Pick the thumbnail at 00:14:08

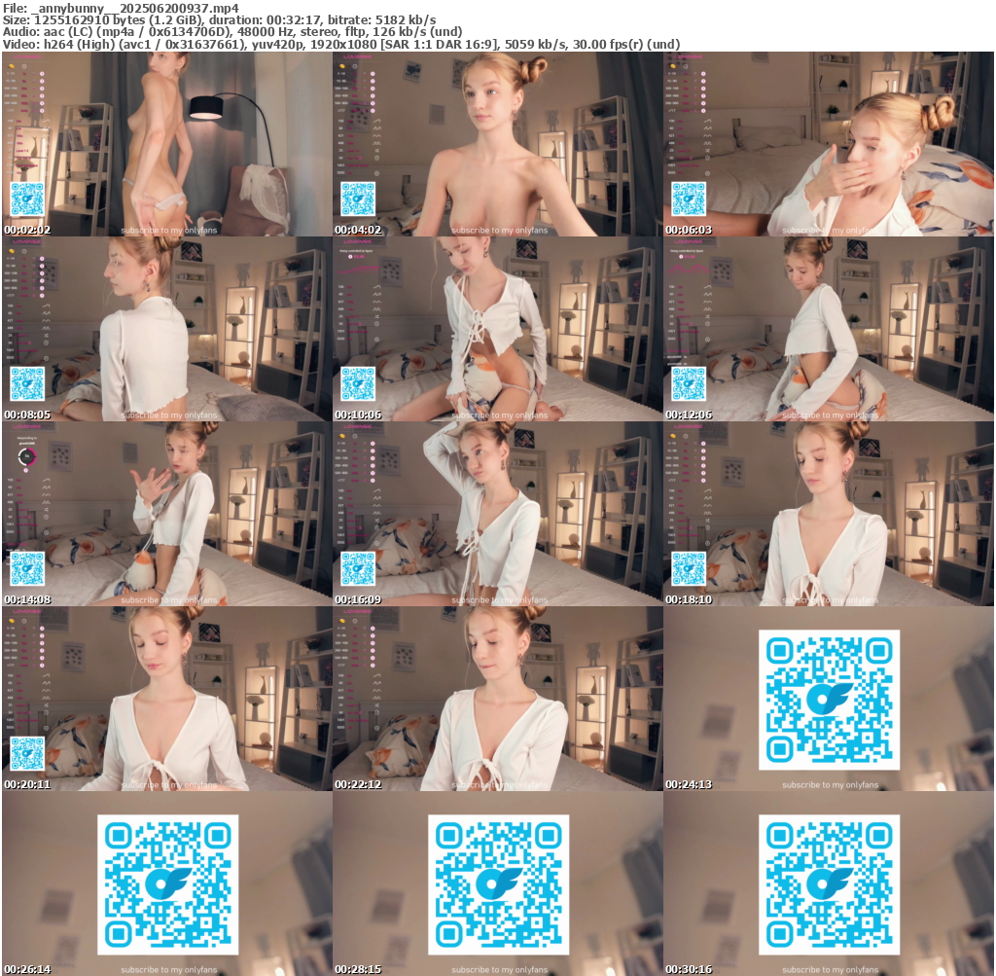(x=166, y=514)
